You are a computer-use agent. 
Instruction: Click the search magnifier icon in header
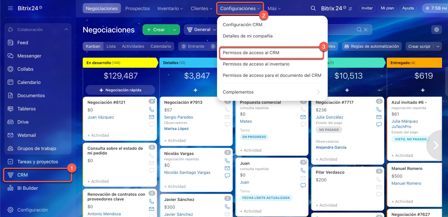click(313, 8)
